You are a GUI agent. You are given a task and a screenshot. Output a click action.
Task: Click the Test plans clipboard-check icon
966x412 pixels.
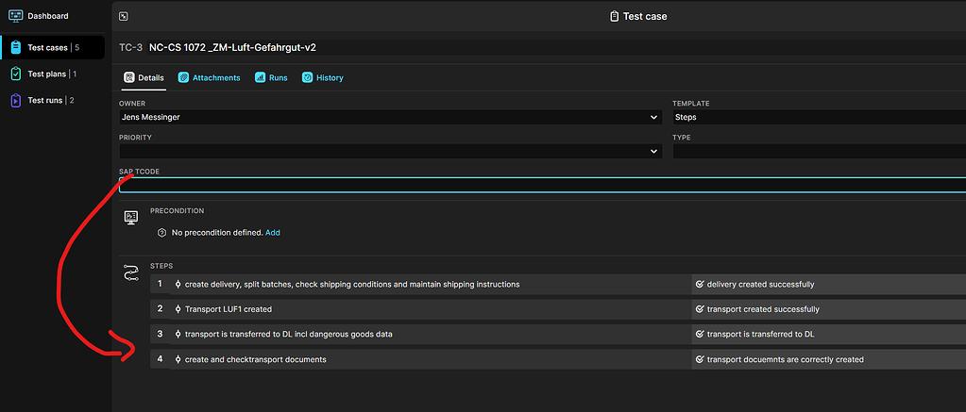(x=16, y=74)
